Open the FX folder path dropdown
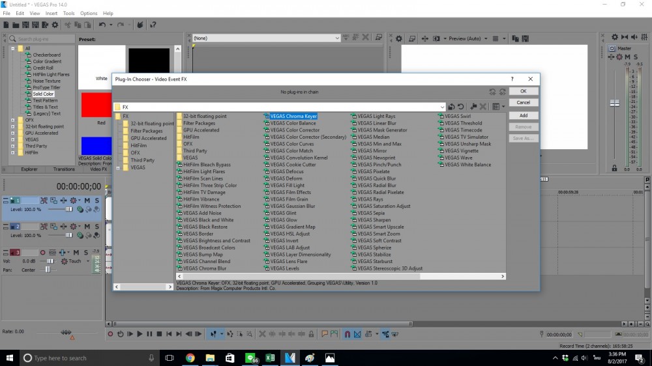Image resolution: width=652 pixels, height=366 pixels. pos(442,107)
